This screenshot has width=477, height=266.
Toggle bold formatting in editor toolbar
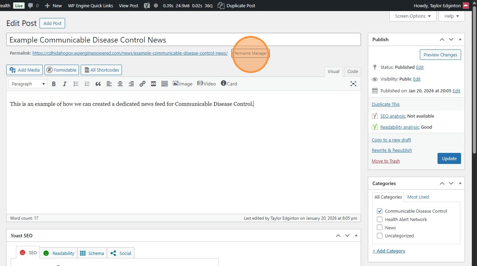point(54,84)
